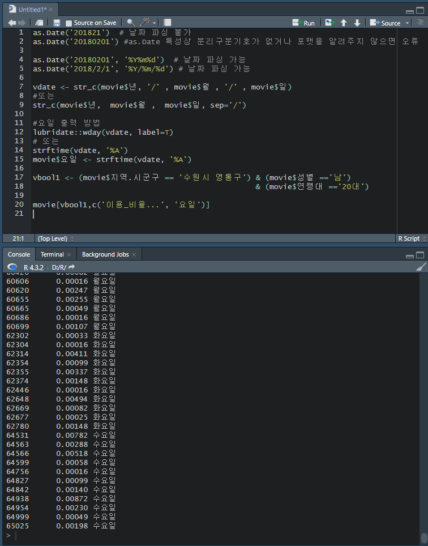Click console row 60606
Screen dimensions: 428x546
(x=61, y=281)
